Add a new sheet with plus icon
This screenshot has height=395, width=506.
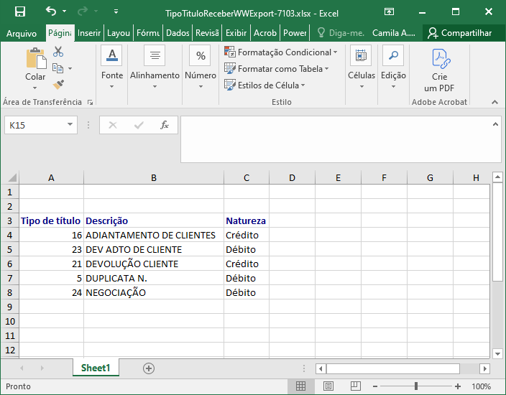[x=149, y=368]
